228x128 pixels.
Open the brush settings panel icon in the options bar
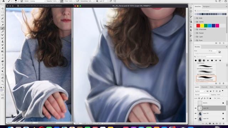22,1
